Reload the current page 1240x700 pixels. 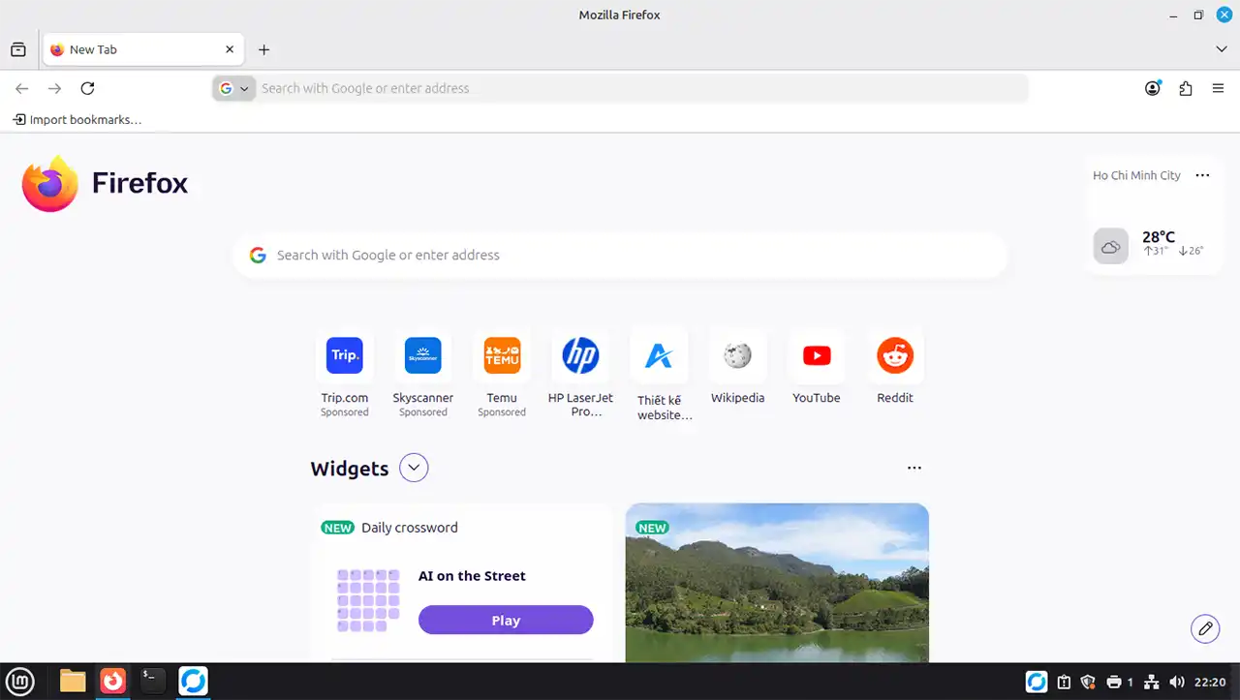(x=87, y=88)
